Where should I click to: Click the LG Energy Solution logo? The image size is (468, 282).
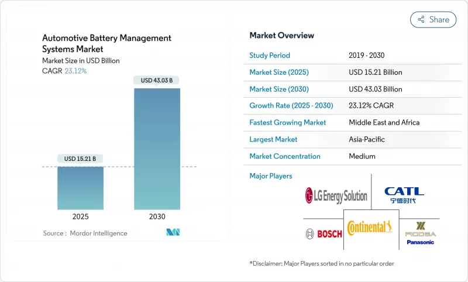point(336,195)
